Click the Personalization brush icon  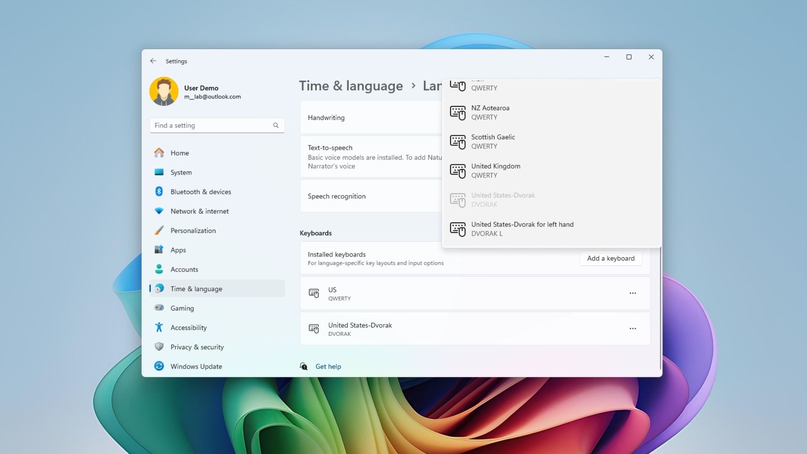[x=159, y=230]
